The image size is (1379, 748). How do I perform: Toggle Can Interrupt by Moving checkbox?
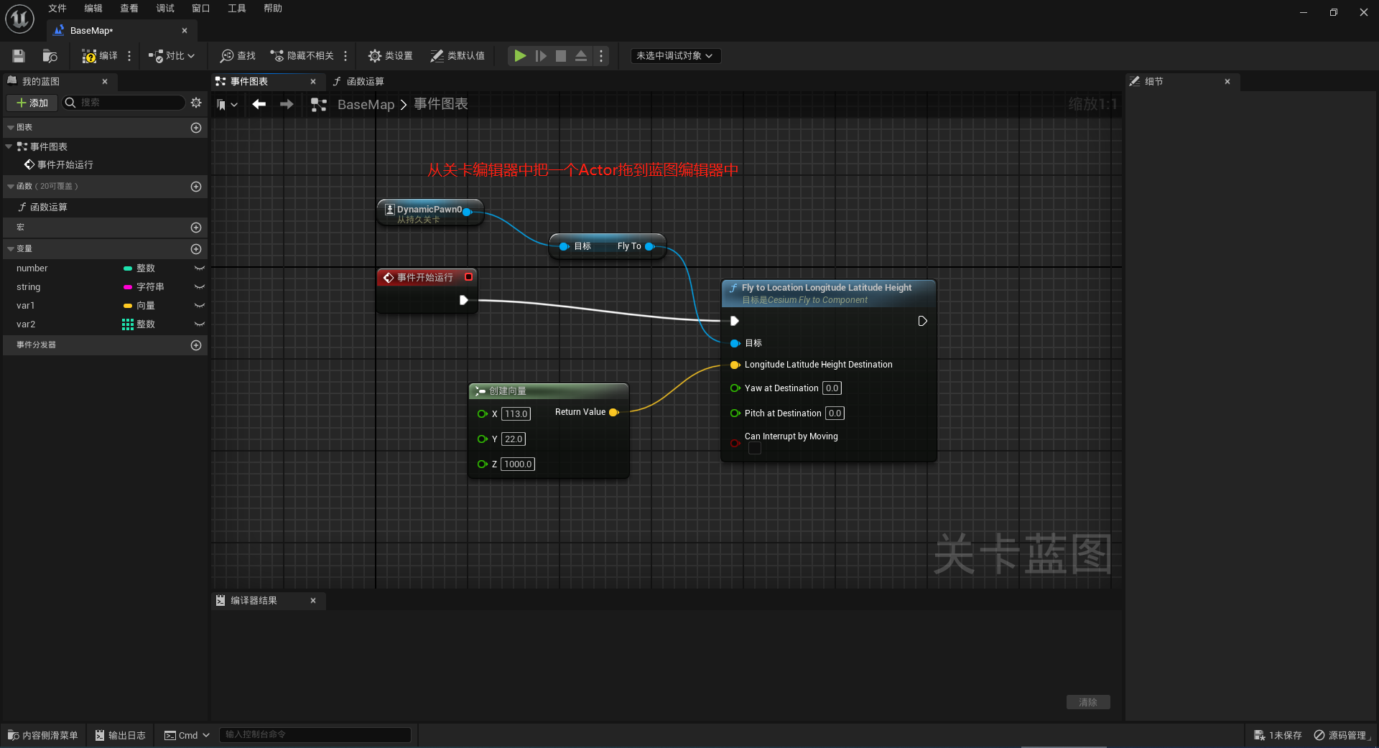755,448
